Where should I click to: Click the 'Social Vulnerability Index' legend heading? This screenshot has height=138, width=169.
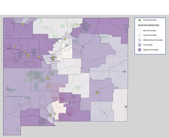(x=148, y=25)
